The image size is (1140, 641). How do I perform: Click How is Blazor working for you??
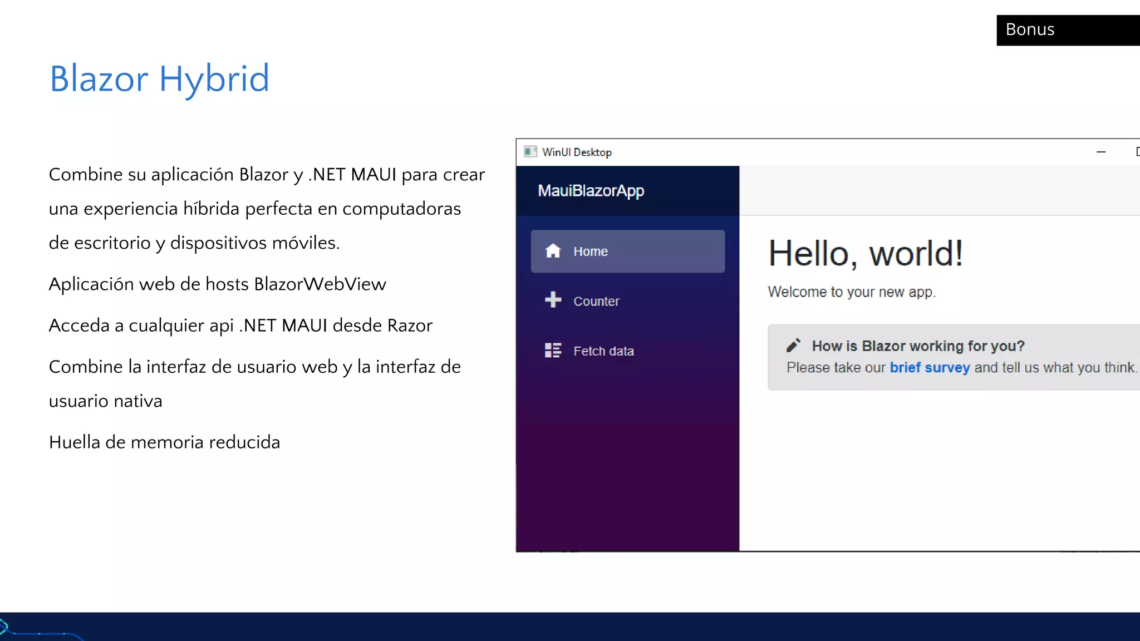918,346
